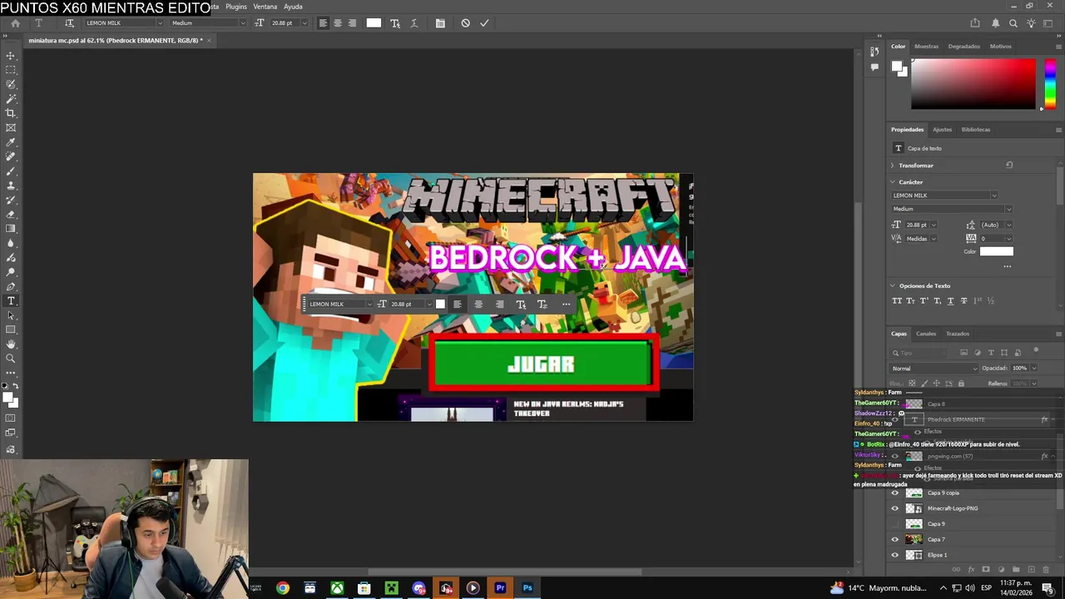
Task: Select the Frame tool
Action: coord(11,127)
